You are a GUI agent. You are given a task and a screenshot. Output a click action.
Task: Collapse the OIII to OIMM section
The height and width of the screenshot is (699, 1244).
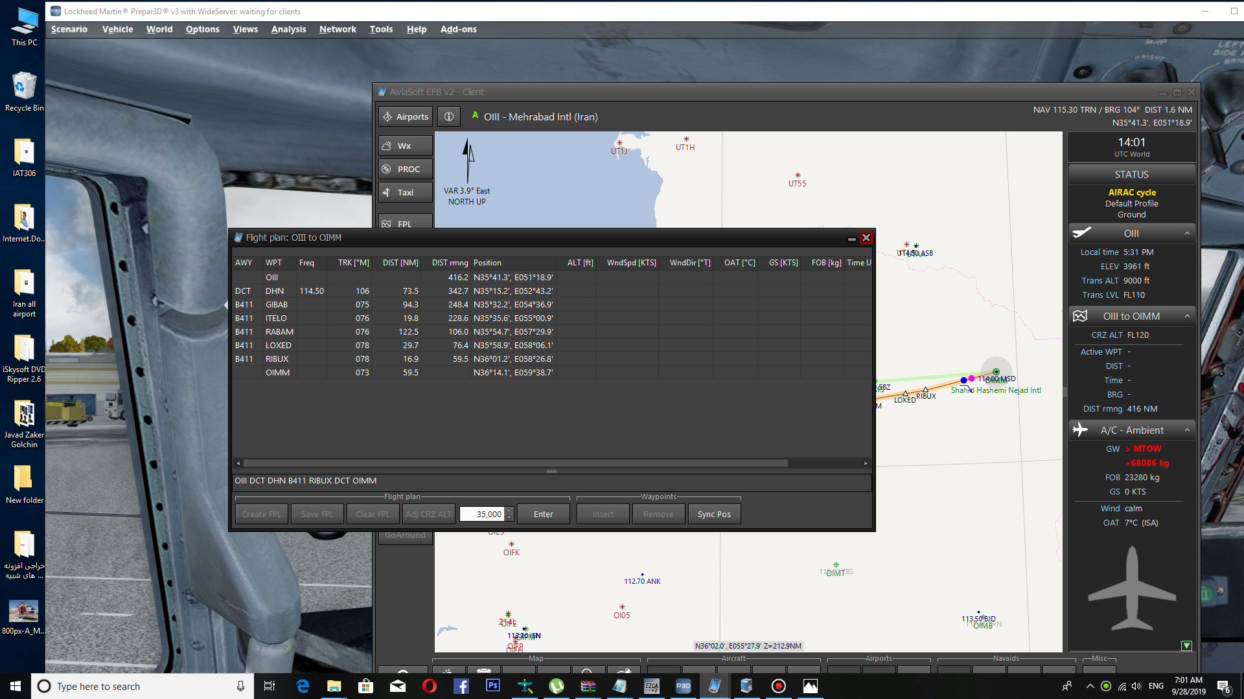1187,316
